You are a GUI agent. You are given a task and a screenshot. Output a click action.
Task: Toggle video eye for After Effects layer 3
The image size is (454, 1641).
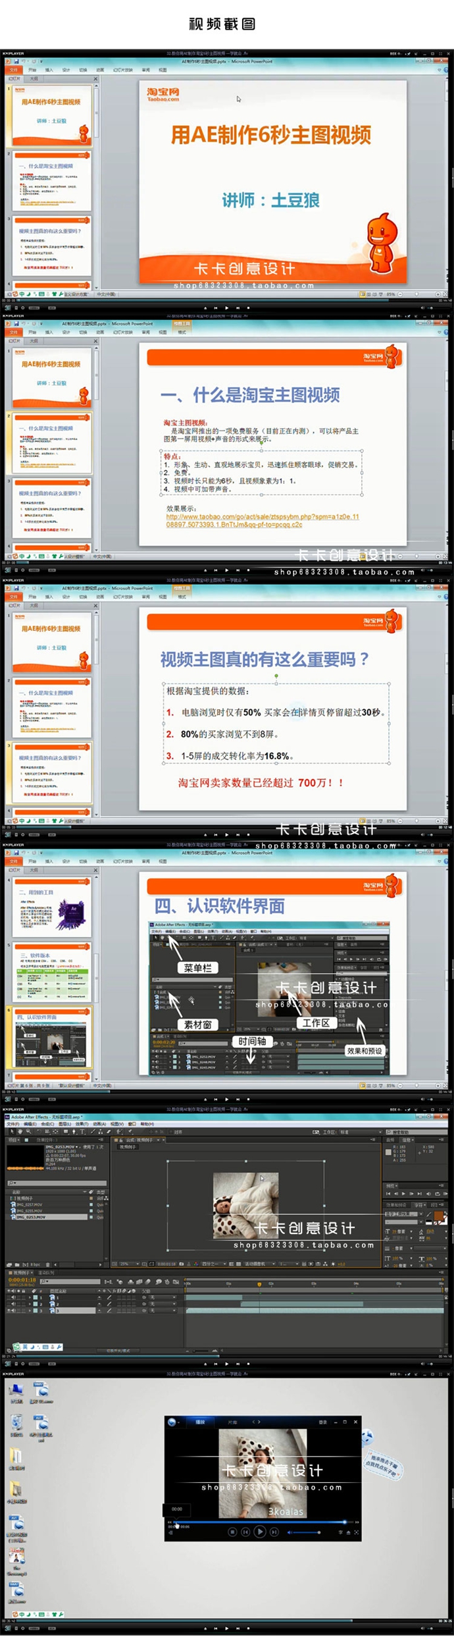click(x=9, y=1310)
